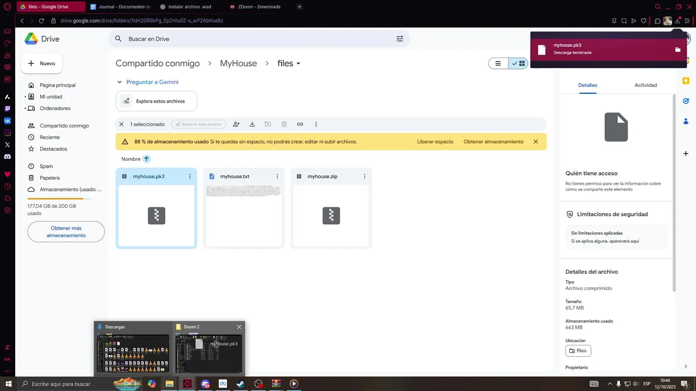Collapse the Preguntar a Gemini section
This screenshot has height=391, width=696.
(120, 82)
